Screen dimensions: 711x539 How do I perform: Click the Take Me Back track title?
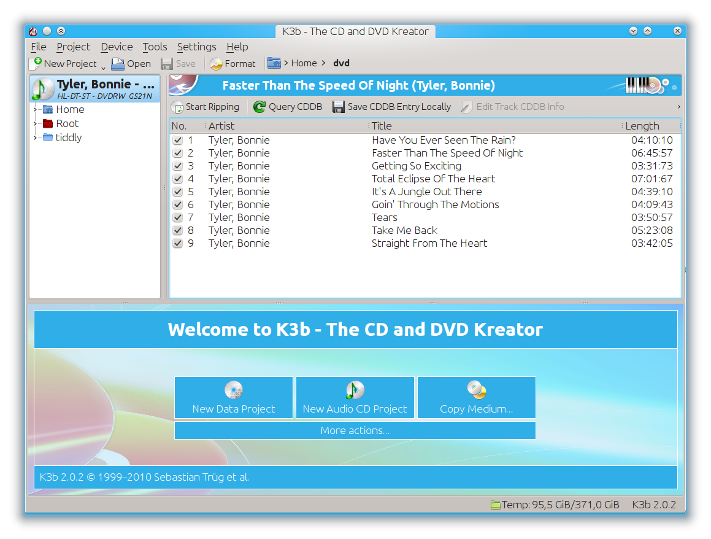pos(404,230)
